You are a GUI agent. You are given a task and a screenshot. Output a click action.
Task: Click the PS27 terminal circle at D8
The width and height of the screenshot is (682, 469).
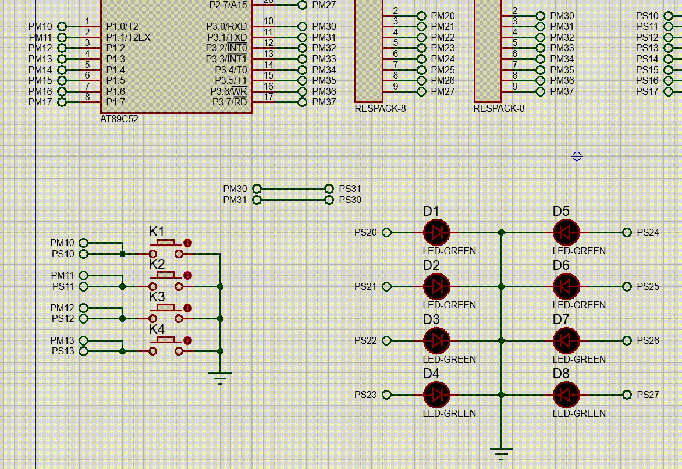click(x=627, y=395)
